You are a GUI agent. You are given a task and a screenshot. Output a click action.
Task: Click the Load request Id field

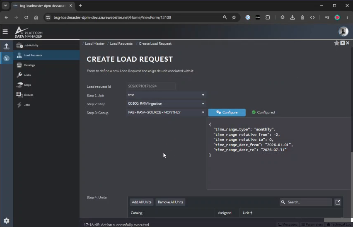[151, 86]
